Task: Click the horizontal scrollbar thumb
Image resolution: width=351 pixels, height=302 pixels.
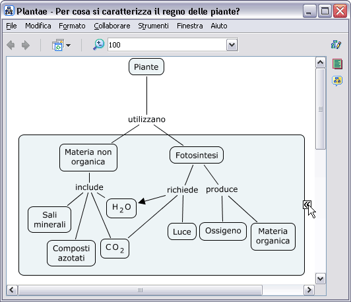Action: [x=141, y=290]
